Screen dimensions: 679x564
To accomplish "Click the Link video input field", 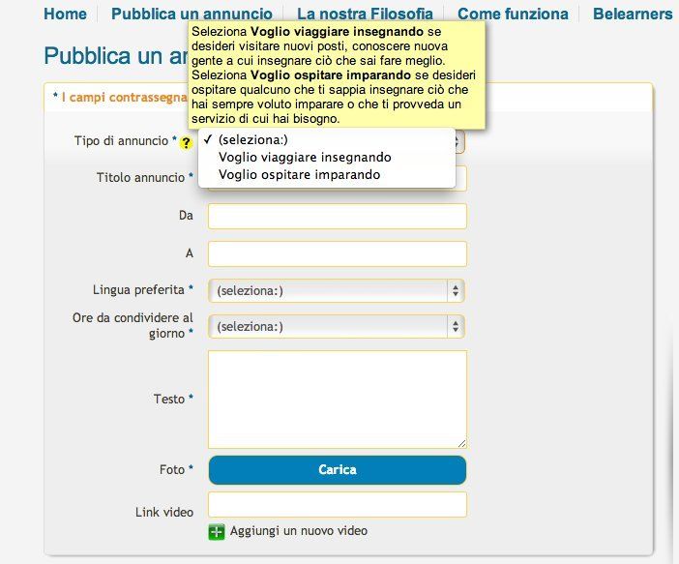I will (x=338, y=504).
